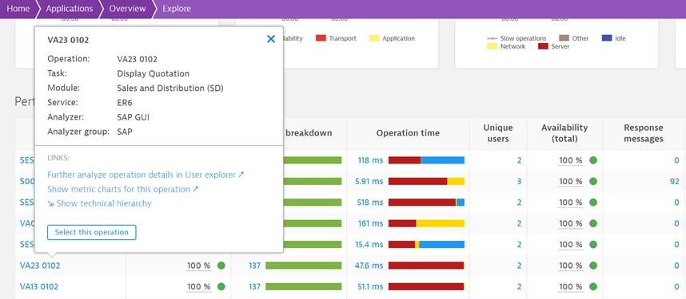The image size is (686, 299).
Task: Click the 137 value in VA23 0102 row
Action: click(254, 266)
